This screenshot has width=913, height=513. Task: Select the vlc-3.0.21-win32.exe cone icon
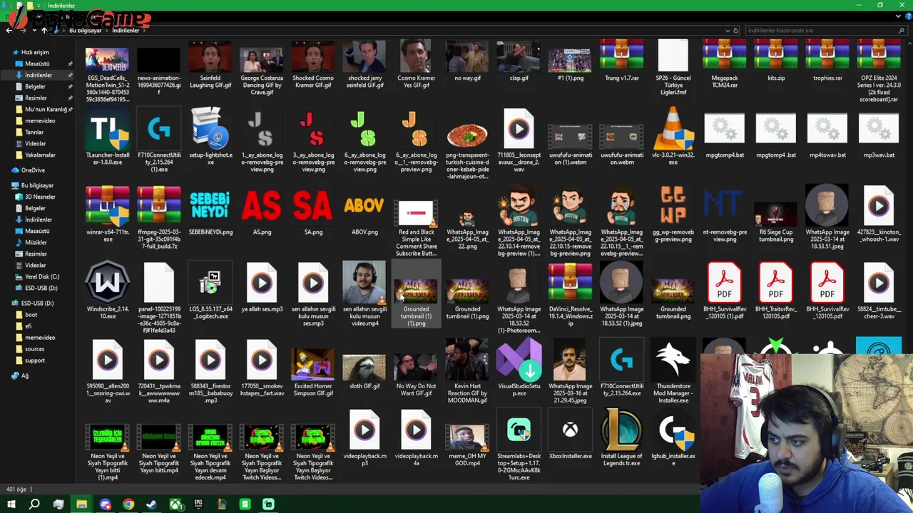(x=673, y=129)
